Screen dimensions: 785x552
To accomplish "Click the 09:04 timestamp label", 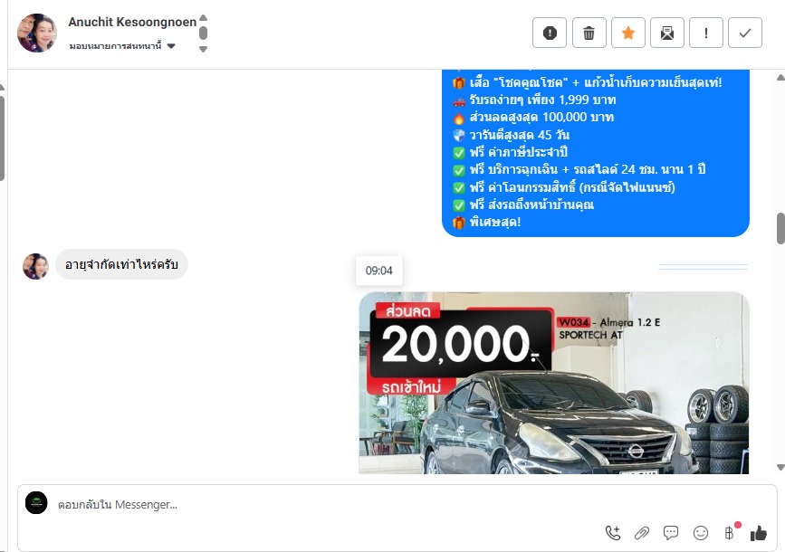I will tap(379, 271).
